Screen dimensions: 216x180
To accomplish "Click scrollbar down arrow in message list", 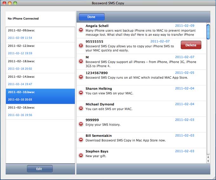I will click(208, 161).
